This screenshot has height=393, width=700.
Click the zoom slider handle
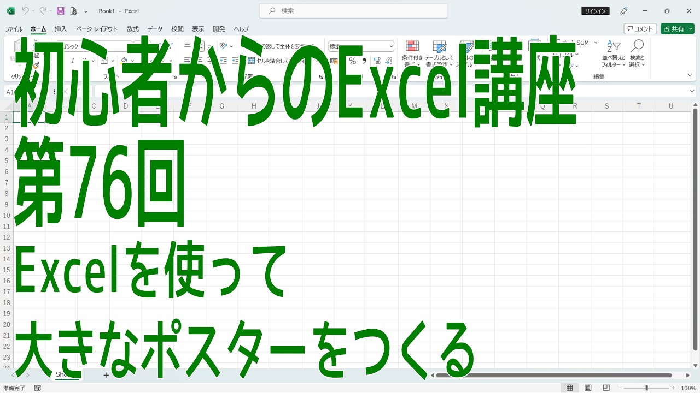[646, 388]
